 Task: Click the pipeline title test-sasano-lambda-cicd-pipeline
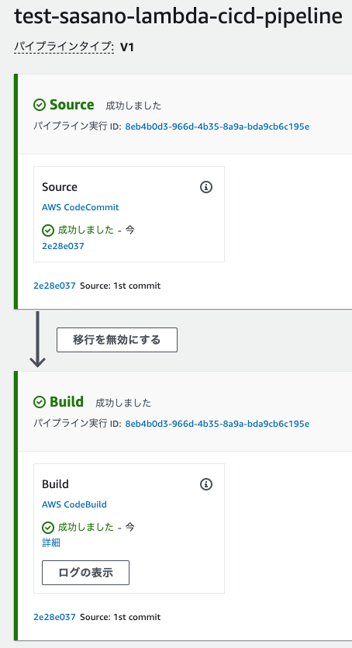point(178,17)
